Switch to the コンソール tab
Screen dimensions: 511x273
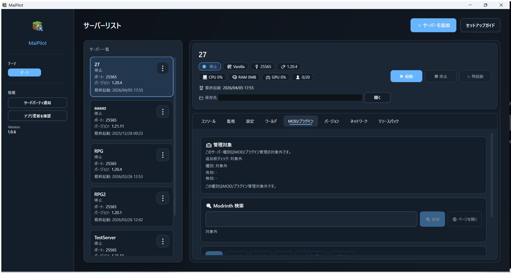point(208,121)
